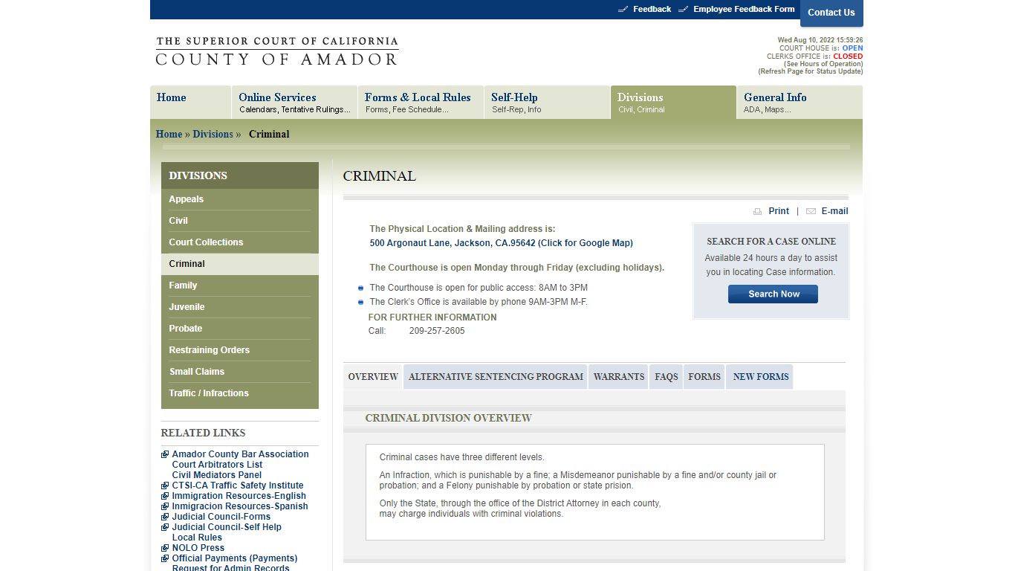Select Traffic / Infractions in Divisions sidebar
Screen dimensions: 1015x571
(x=240, y=393)
